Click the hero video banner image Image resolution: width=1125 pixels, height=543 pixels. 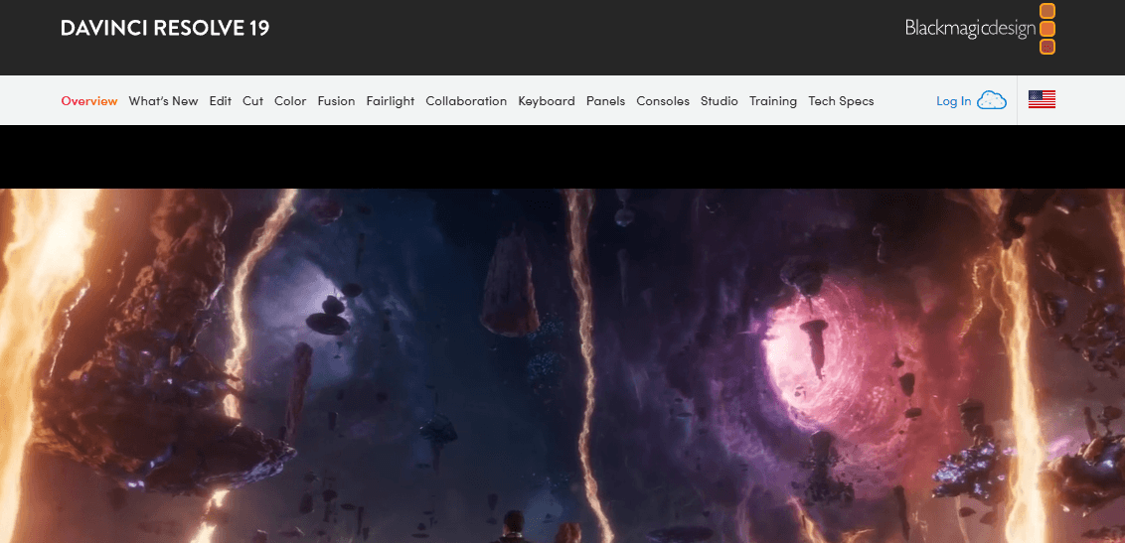[562, 365]
